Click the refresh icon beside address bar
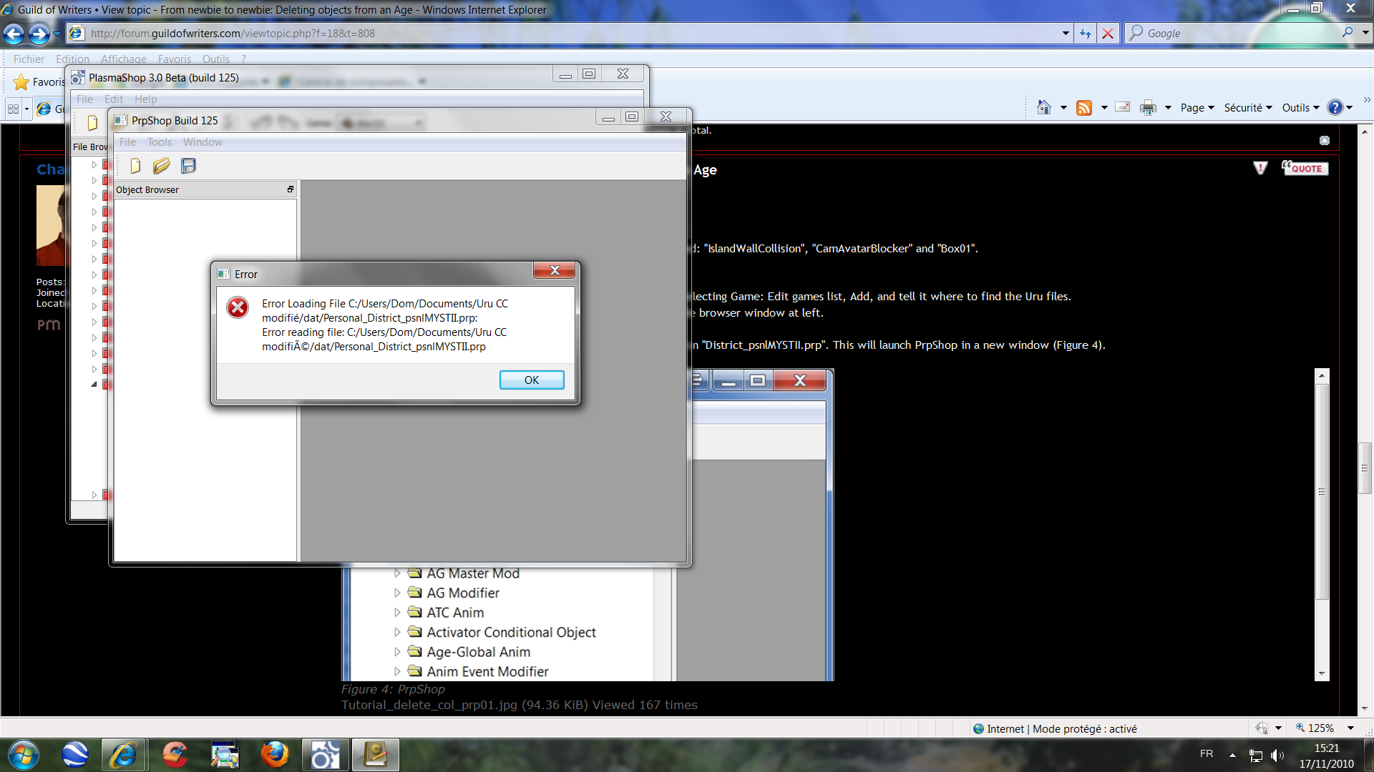1374x772 pixels. pos(1086,33)
